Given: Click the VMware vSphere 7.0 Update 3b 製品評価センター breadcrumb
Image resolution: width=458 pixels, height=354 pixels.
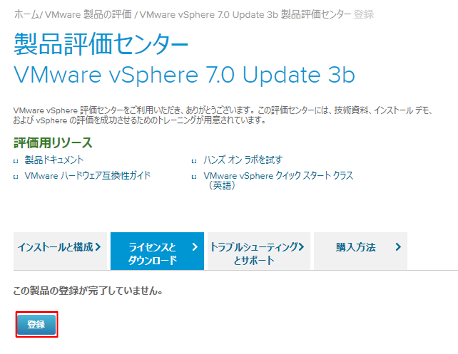Looking at the screenshot, I should 245,14.
